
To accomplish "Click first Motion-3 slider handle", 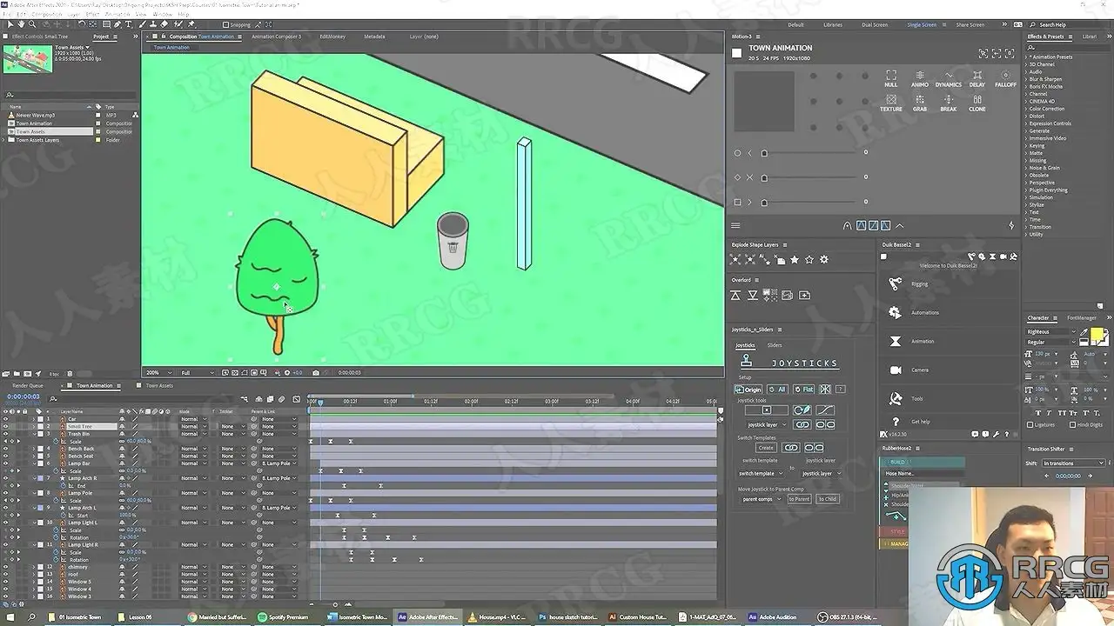I will click(x=764, y=153).
